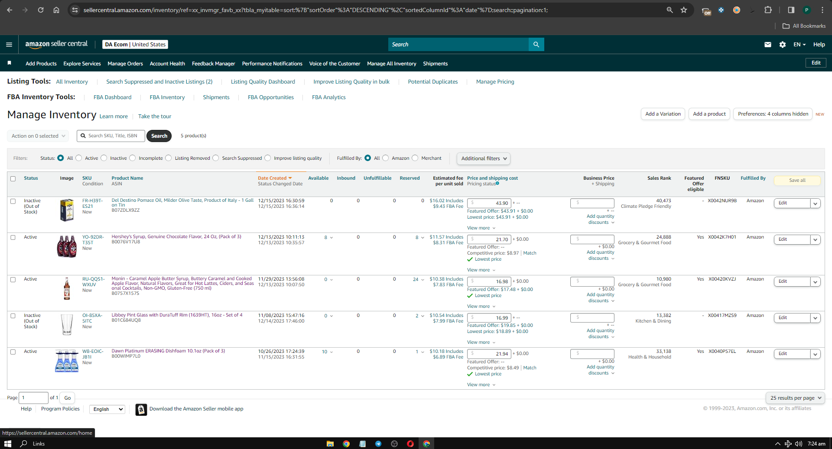This screenshot has width=832, height=449.
Task: Click the bookmark flag icon in favorites bar
Action: 9,63
